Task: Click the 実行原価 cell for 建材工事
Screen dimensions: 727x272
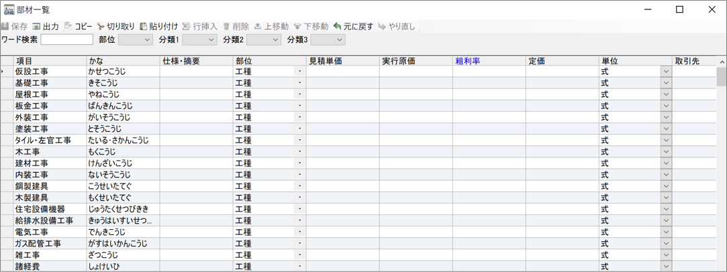Action: [x=416, y=163]
